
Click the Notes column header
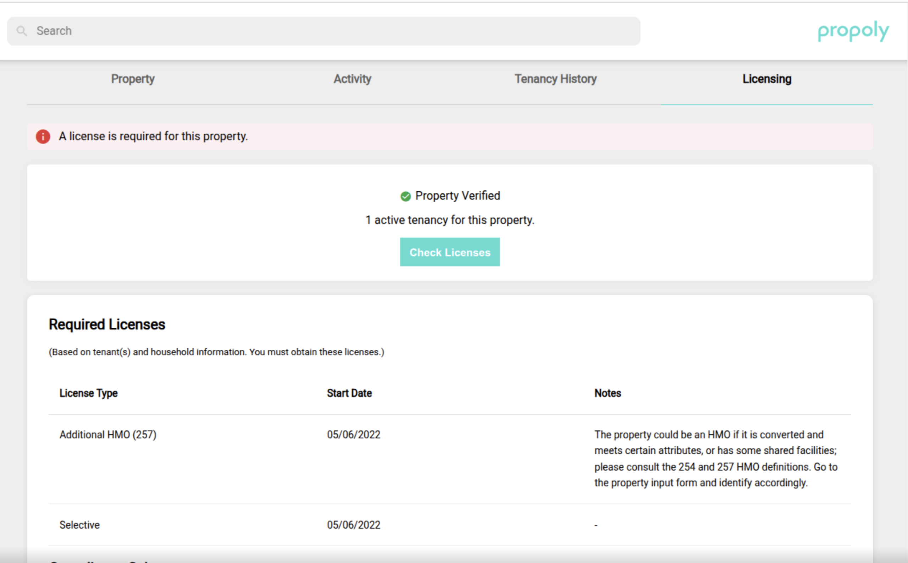(x=608, y=393)
